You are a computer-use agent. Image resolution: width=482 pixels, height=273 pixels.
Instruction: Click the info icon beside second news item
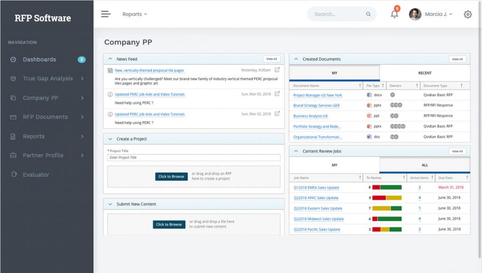[110, 94]
